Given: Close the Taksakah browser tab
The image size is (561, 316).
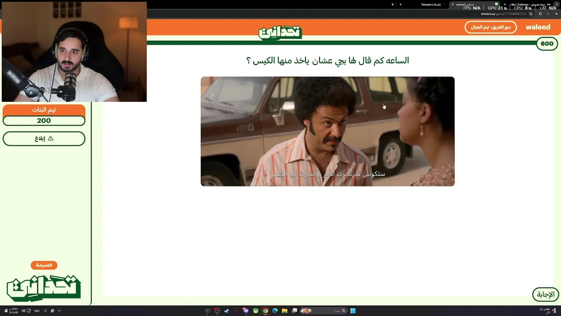Looking at the screenshot, I should tap(401, 4).
